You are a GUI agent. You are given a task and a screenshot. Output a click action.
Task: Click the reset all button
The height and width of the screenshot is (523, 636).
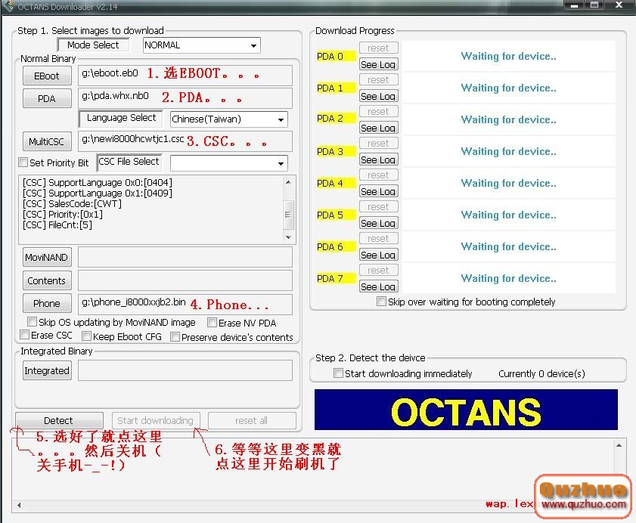252,420
